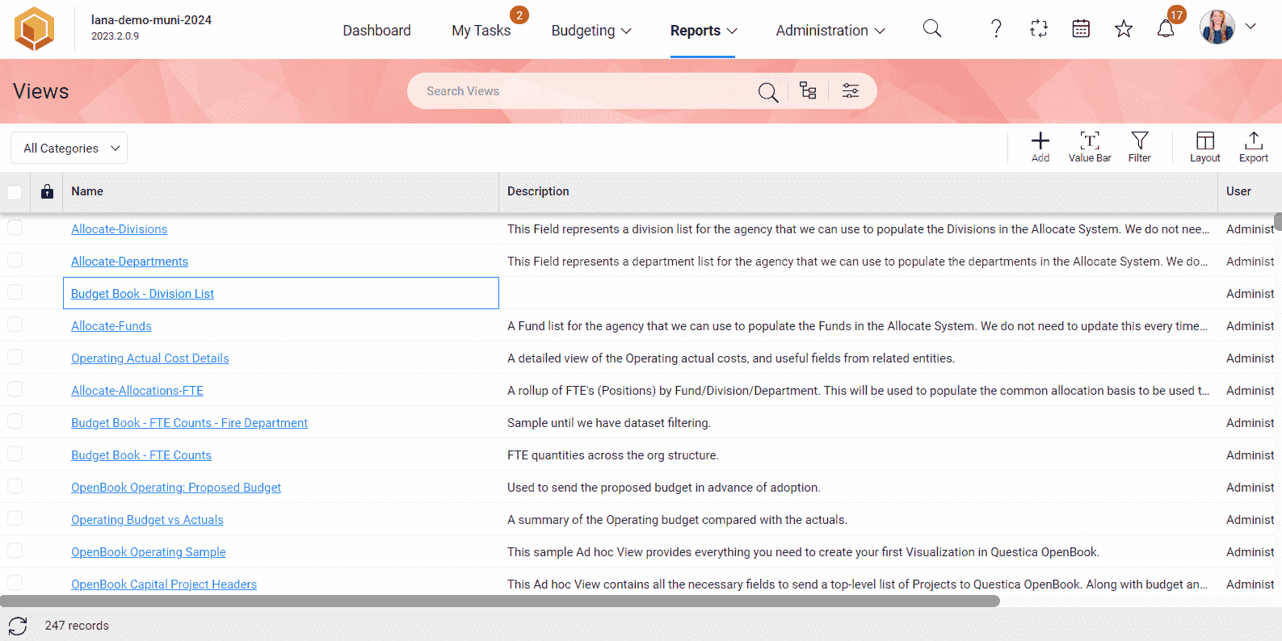Click the horizontal scrollbar

(499, 601)
